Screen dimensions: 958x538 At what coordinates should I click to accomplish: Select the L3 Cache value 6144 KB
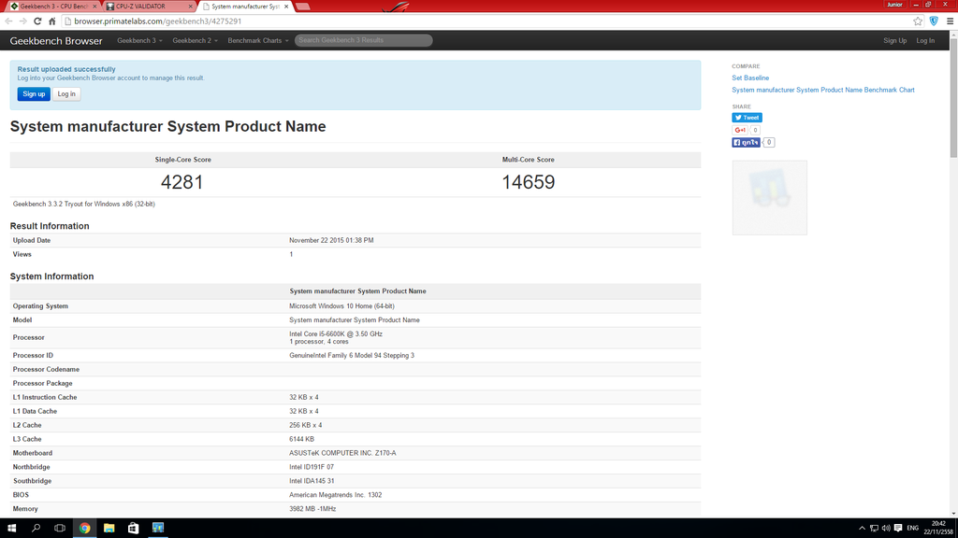coord(302,439)
